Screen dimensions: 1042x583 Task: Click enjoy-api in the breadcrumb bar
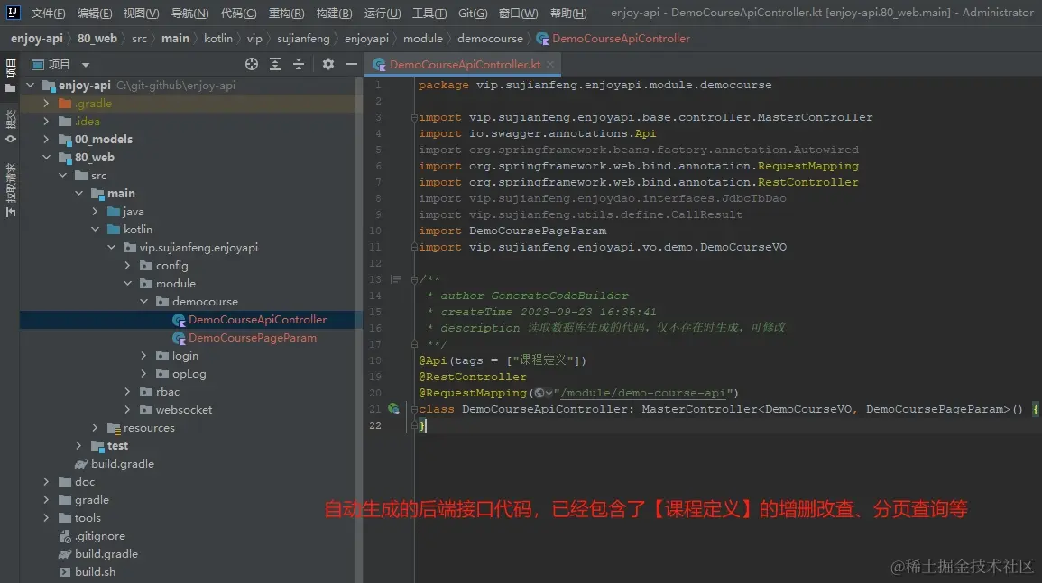coord(37,39)
